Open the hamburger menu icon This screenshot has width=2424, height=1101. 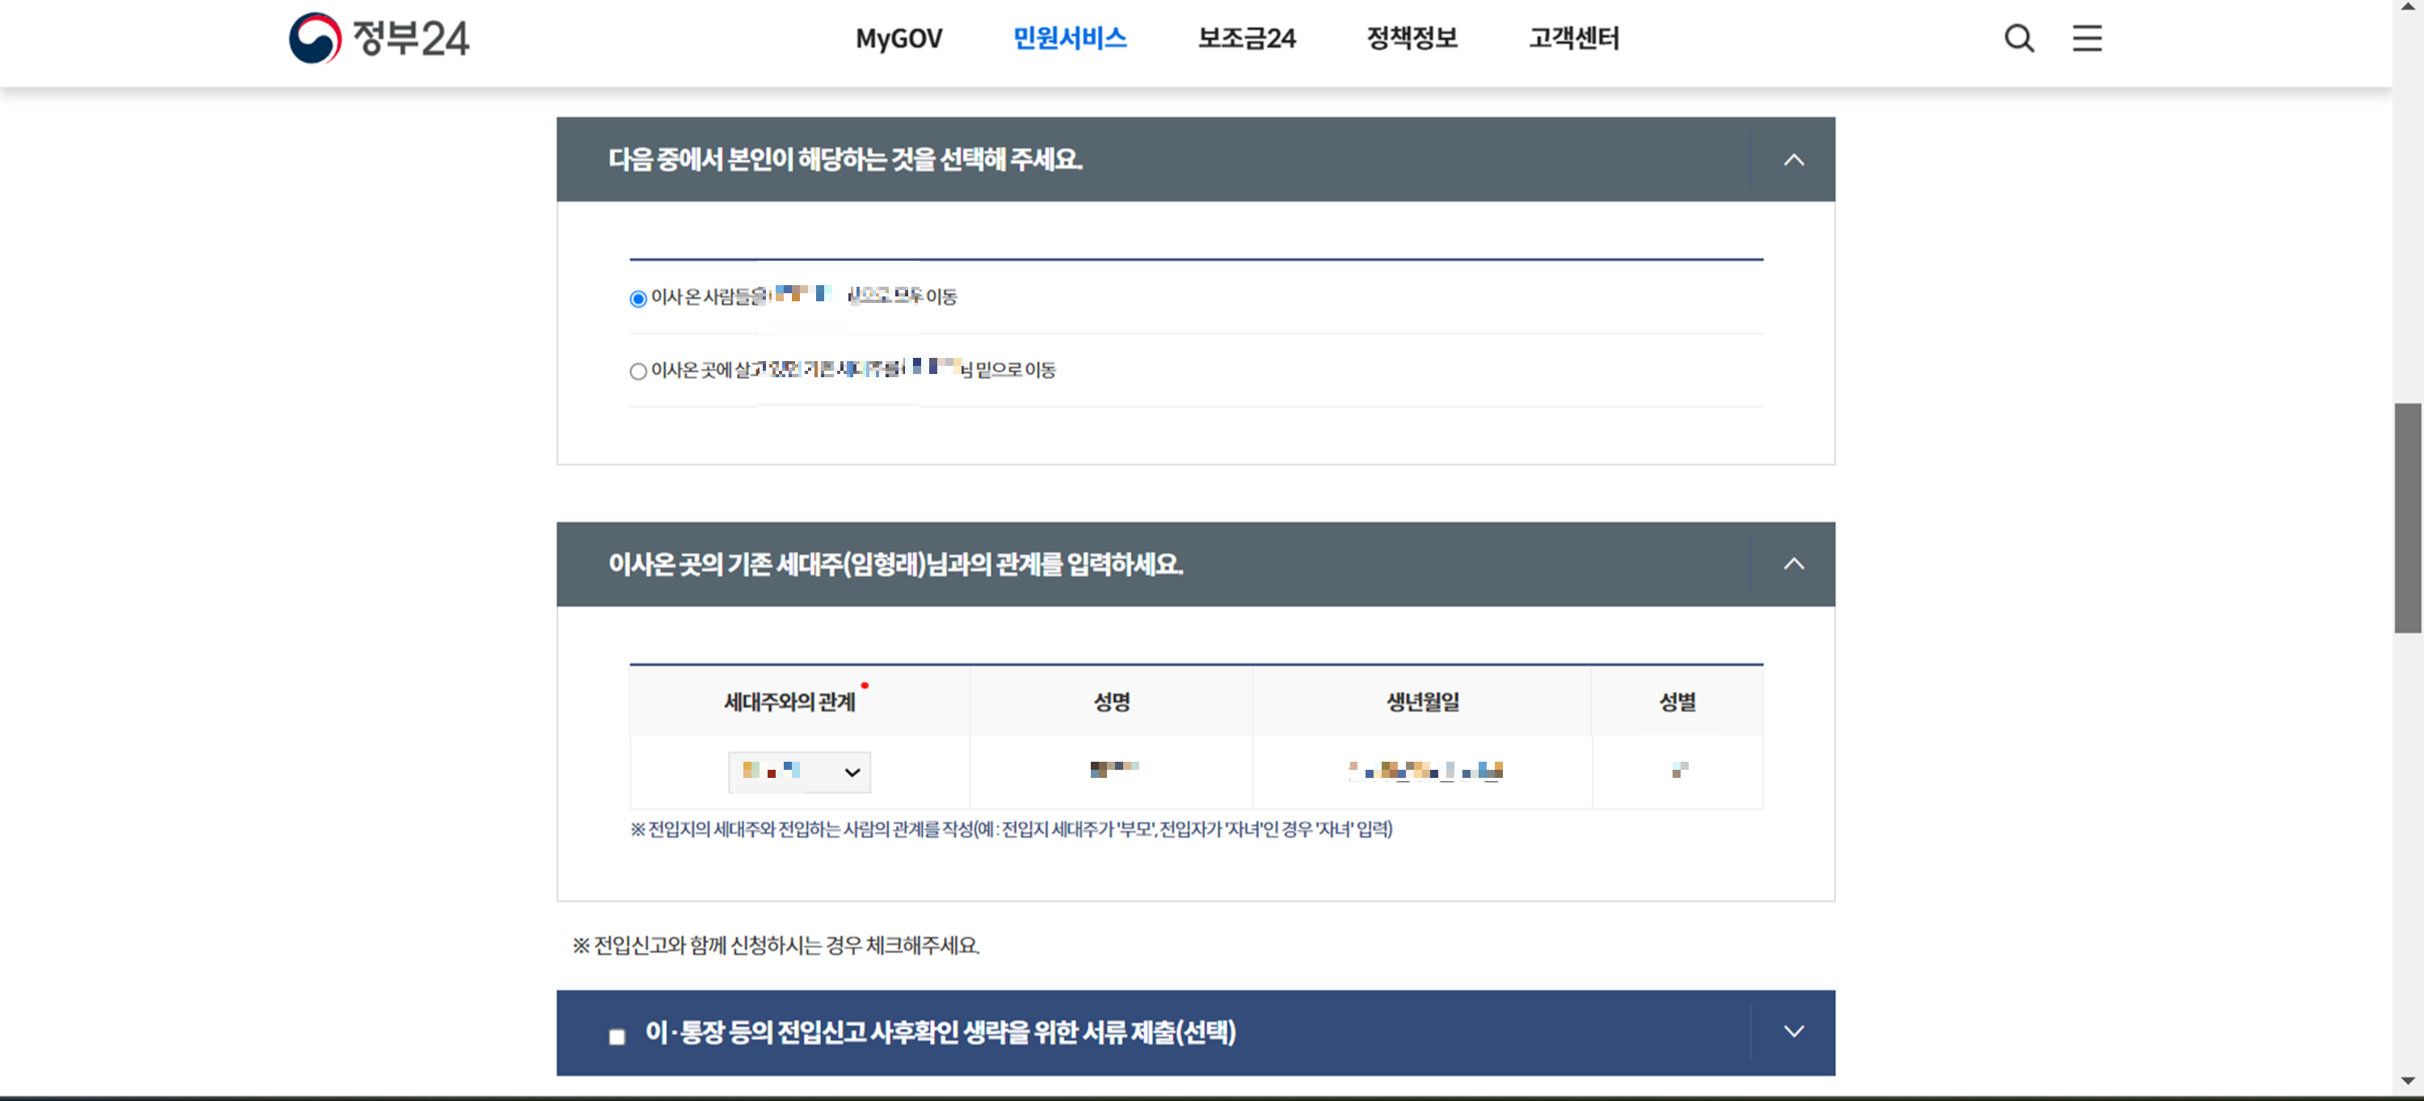(2086, 39)
